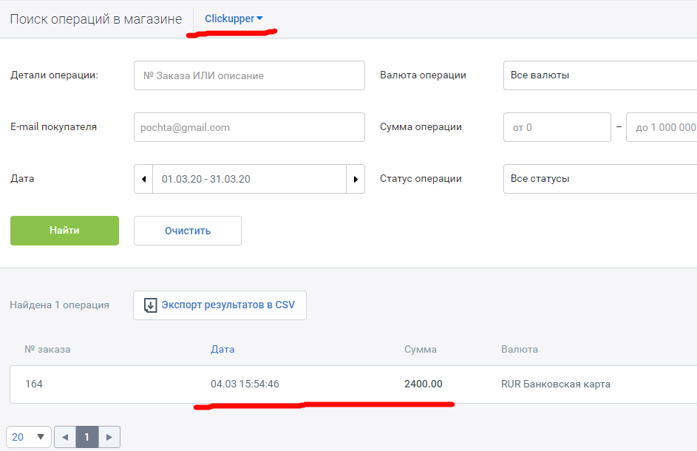Go to next results page arrow
This screenshot has height=451, width=697.
(x=109, y=437)
